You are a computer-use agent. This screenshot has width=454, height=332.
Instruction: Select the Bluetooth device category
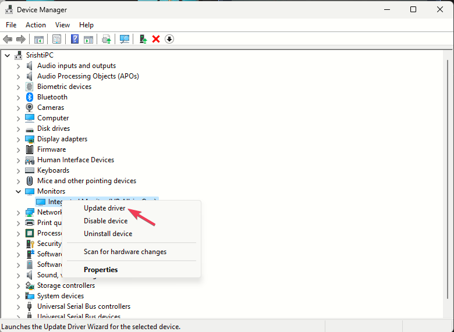pyautogui.click(x=52, y=97)
